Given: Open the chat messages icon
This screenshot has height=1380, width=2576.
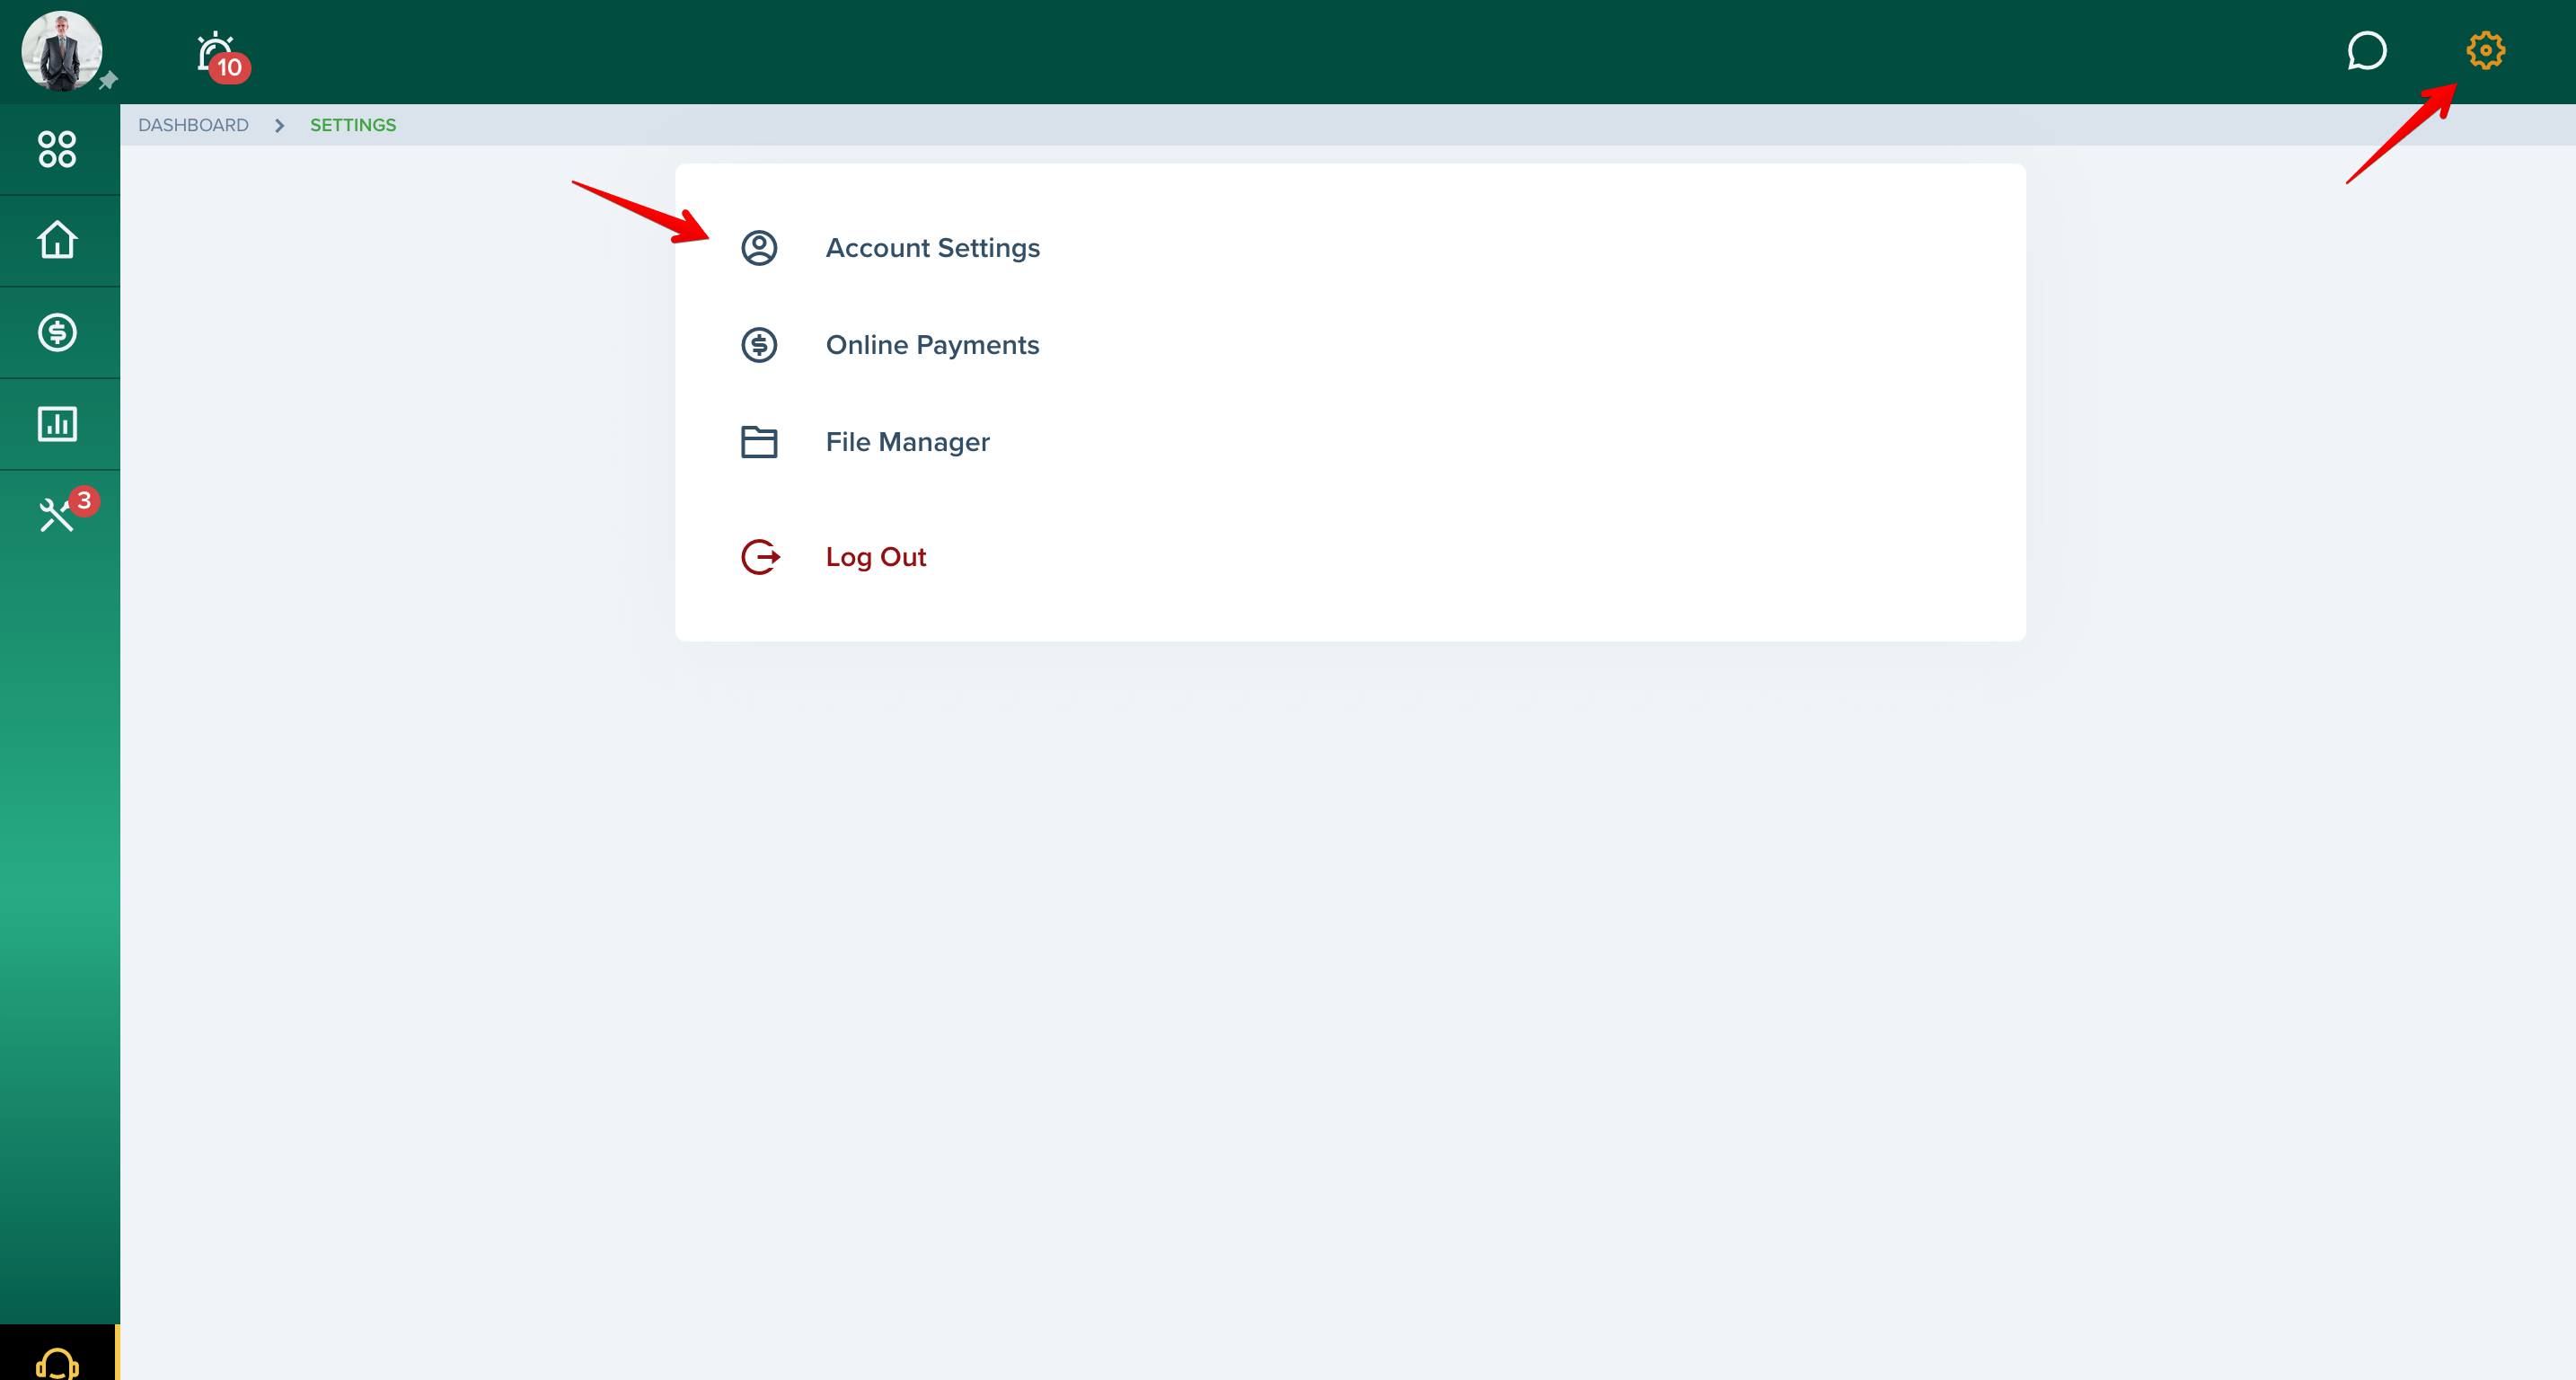Looking at the screenshot, I should [2366, 51].
